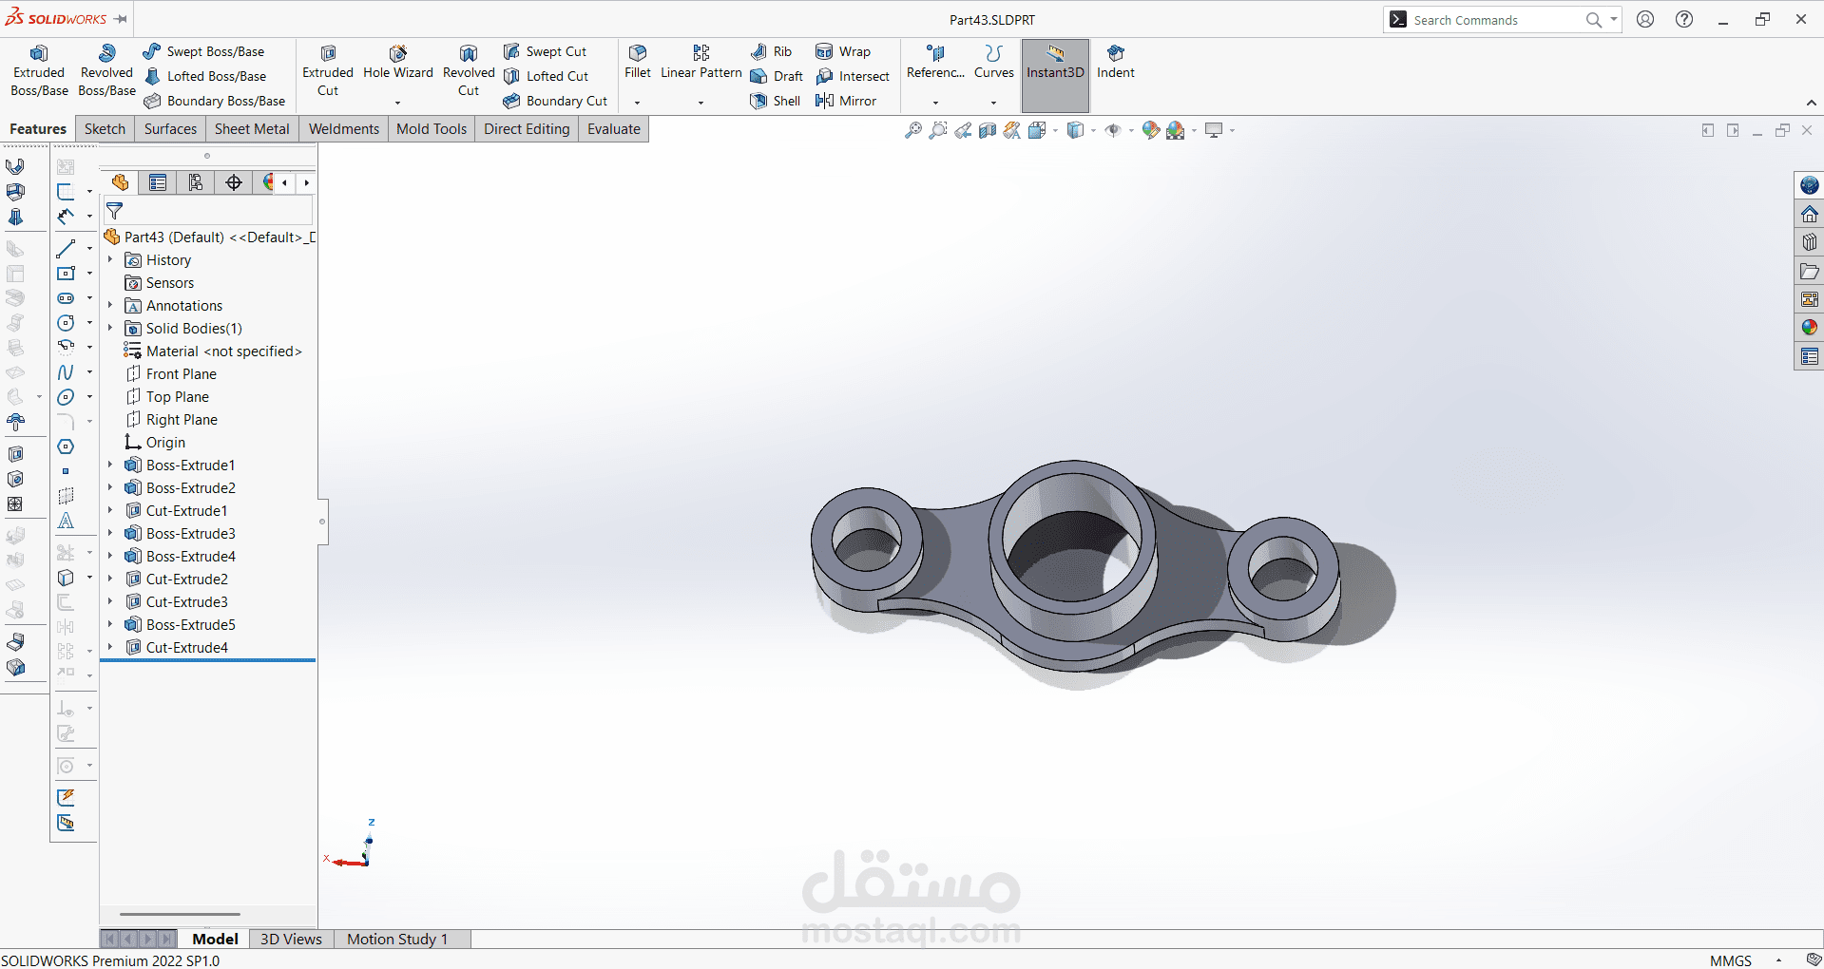
Task: Click the Swept Cut tool
Action: click(x=546, y=51)
